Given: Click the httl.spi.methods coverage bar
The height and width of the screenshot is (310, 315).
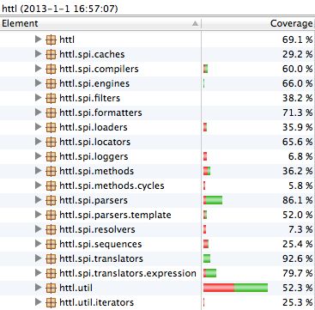Looking at the screenshot, I should point(207,171).
